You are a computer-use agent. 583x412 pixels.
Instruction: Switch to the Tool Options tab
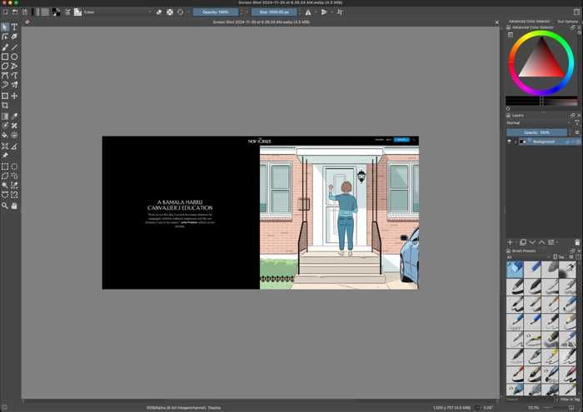tap(567, 21)
